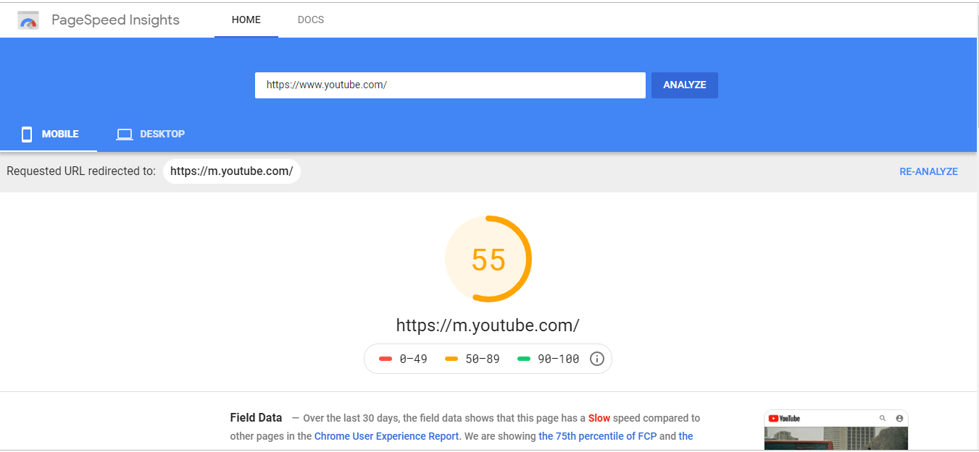Click the account icon in YouTube preview

click(x=899, y=418)
